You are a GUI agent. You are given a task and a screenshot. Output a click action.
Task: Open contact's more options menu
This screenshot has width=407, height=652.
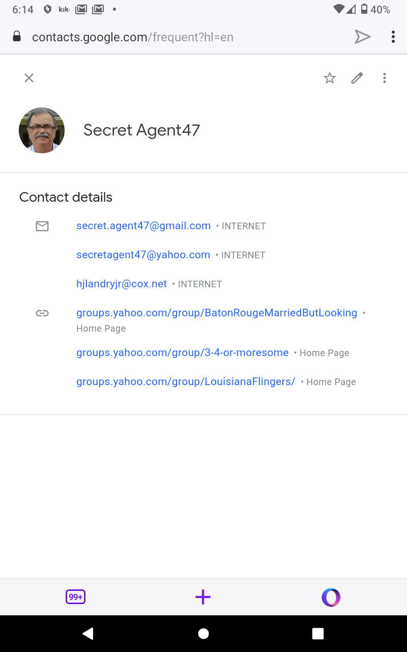pos(385,78)
